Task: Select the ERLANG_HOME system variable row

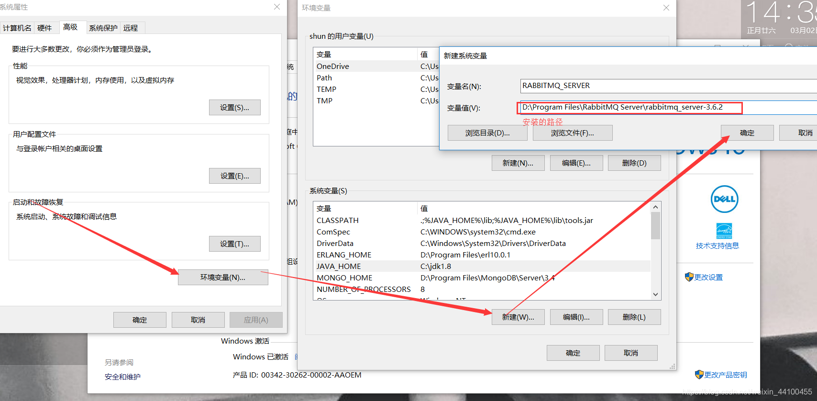Action: click(482, 255)
